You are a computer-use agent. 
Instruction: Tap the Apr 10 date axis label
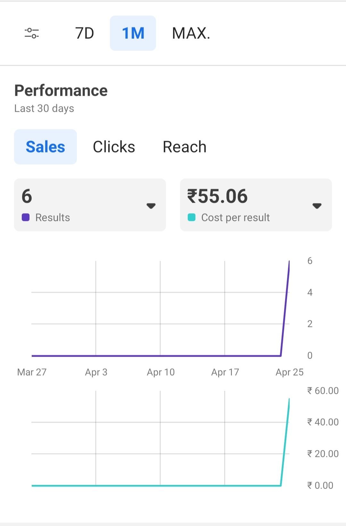point(161,372)
